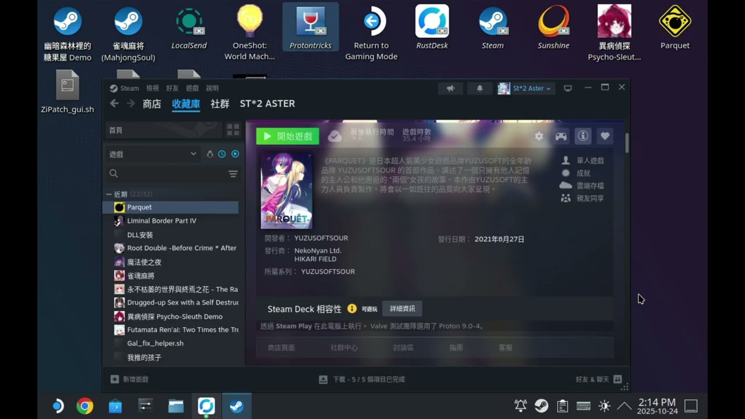Open 好友 & 聊天 friends chat
Image resolution: width=745 pixels, height=419 pixels.
pyautogui.click(x=598, y=379)
